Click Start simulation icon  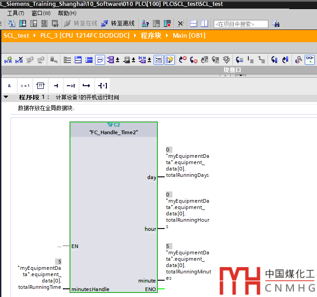[44, 24]
